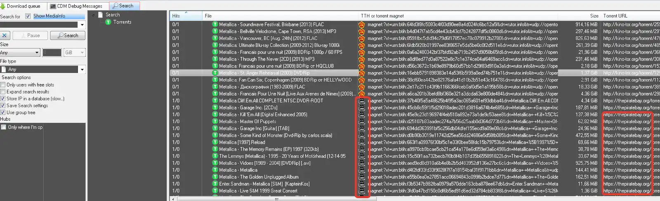Image resolution: width=660 pixels, height=201 pixels.
Task: Click torrent icon of Kill 'Em All row
Action: (x=215, y=115)
